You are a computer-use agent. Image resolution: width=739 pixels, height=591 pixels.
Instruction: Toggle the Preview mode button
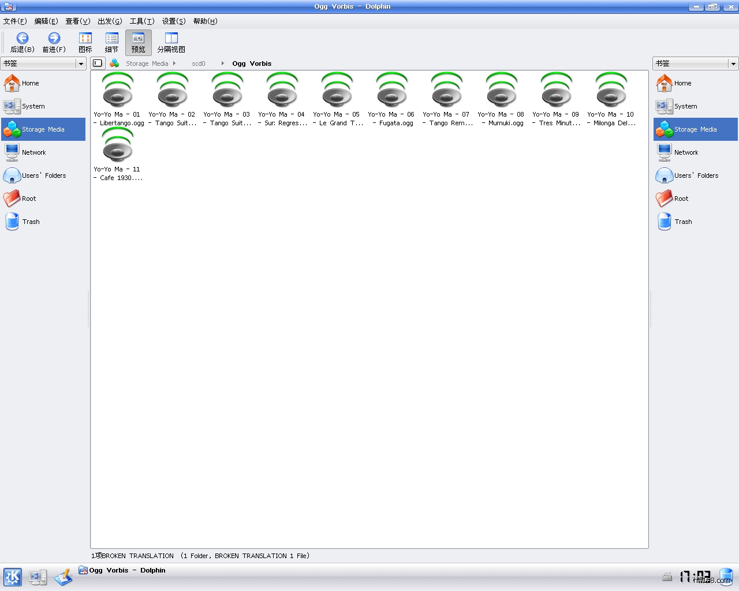pos(138,43)
